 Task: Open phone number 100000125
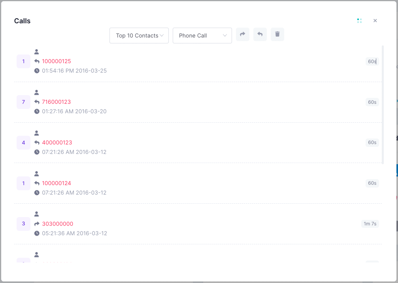tap(57, 61)
